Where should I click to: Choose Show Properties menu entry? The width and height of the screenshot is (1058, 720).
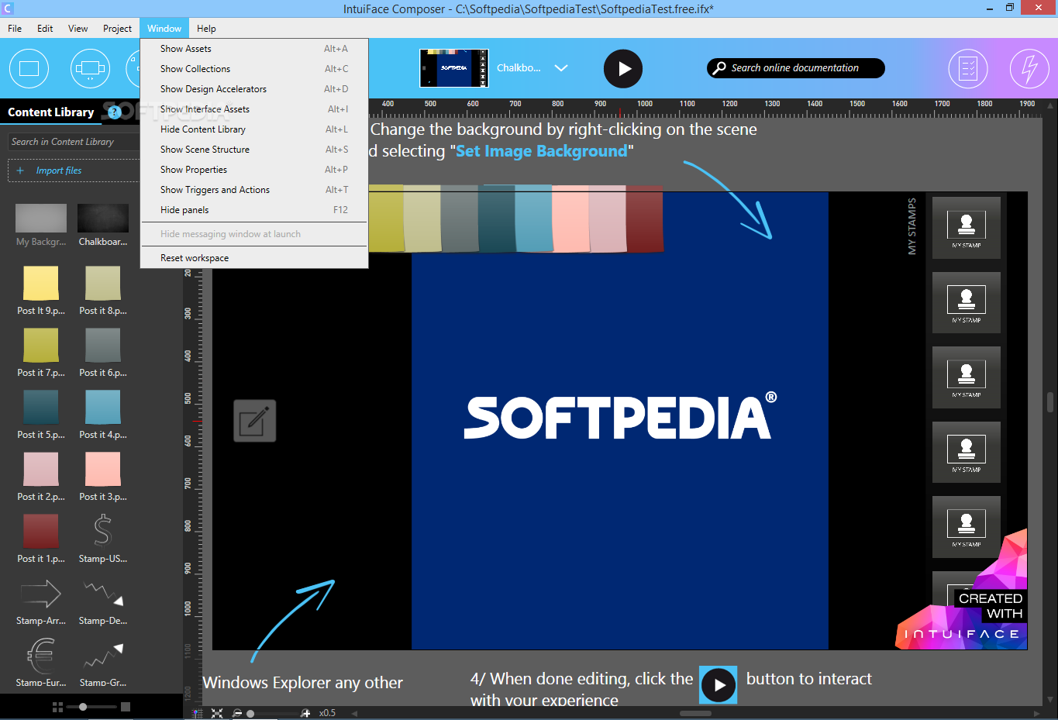[x=254, y=170]
